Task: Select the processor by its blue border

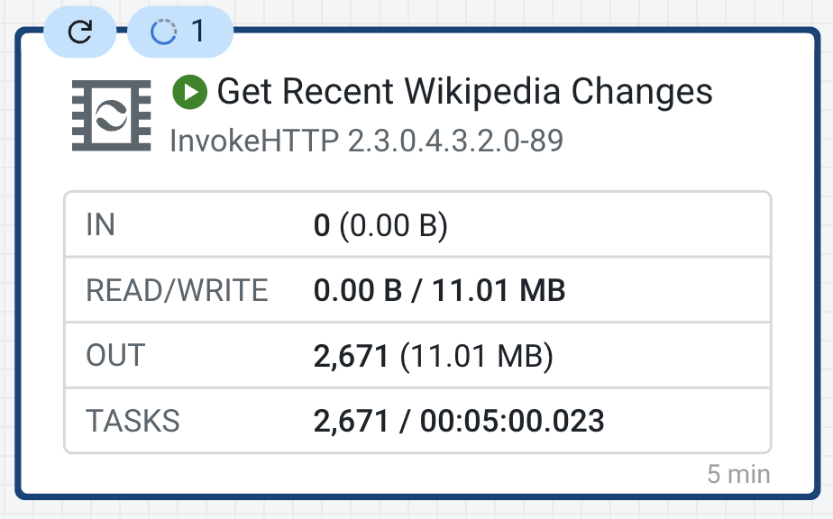Action: click(18, 270)
